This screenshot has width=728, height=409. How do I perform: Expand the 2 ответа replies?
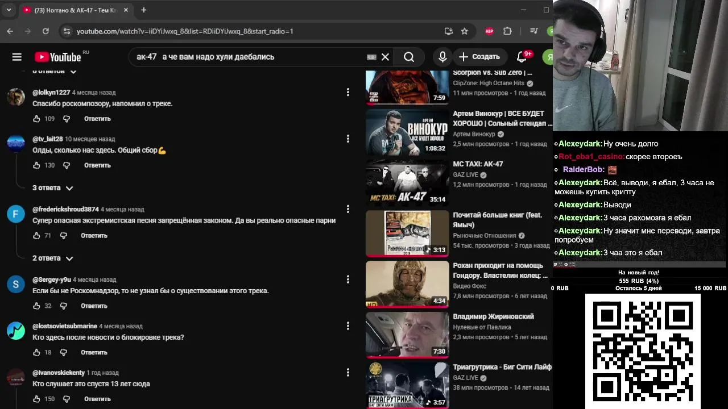tap(53, 258)
